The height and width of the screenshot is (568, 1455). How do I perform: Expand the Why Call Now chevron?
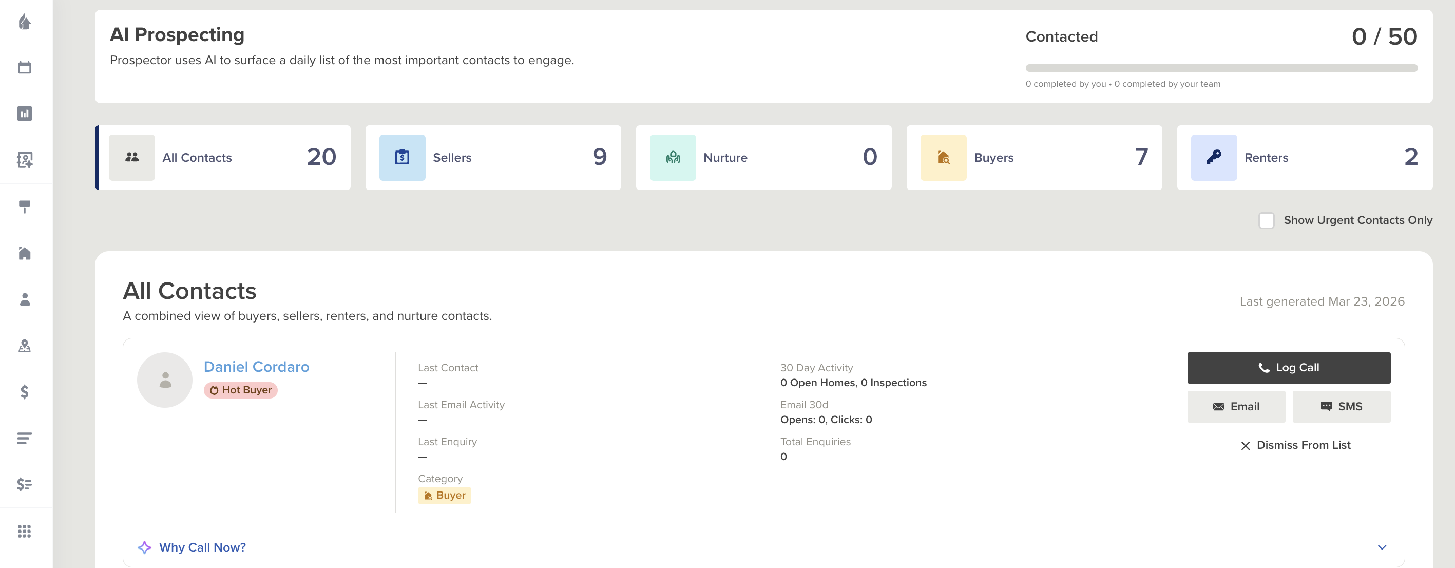pyautogui.click(x=1382, y=547)
